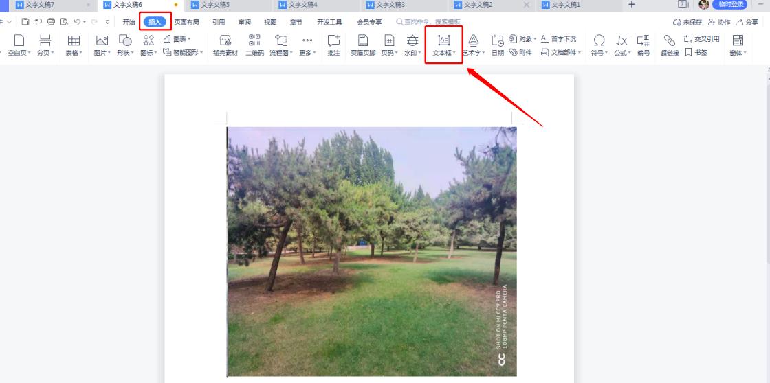
Task: Click the plus button for new tab
Action: click(632, 4)
